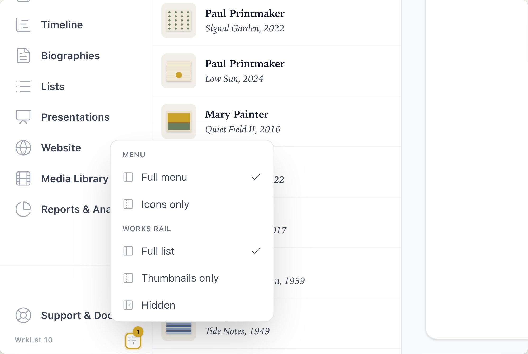Click the WrkLst 10 version label

(34, 340)
